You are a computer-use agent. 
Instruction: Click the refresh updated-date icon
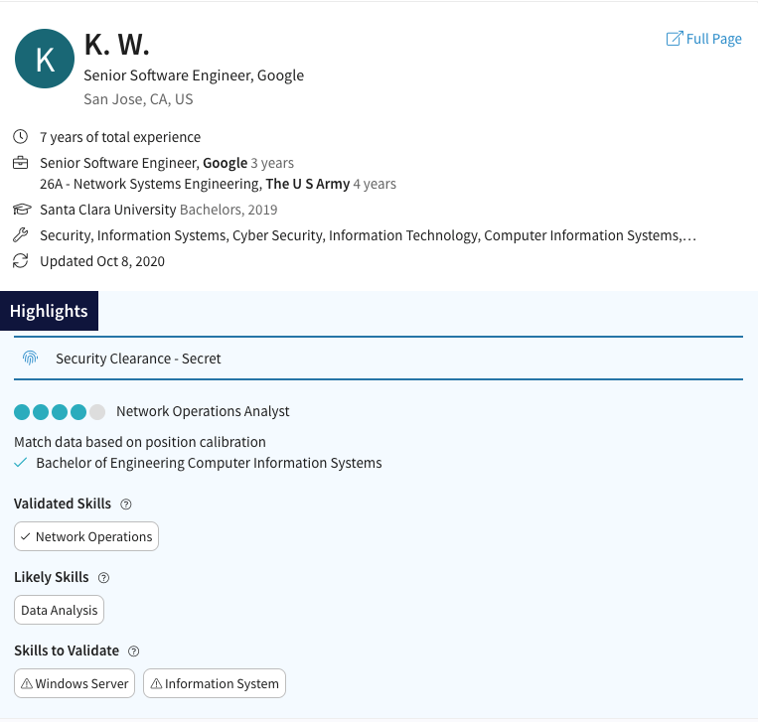[x=21, y=261]
